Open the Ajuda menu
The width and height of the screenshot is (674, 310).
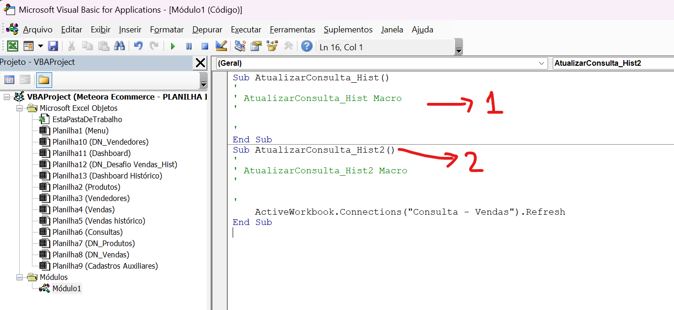click(x=423, y=30)
